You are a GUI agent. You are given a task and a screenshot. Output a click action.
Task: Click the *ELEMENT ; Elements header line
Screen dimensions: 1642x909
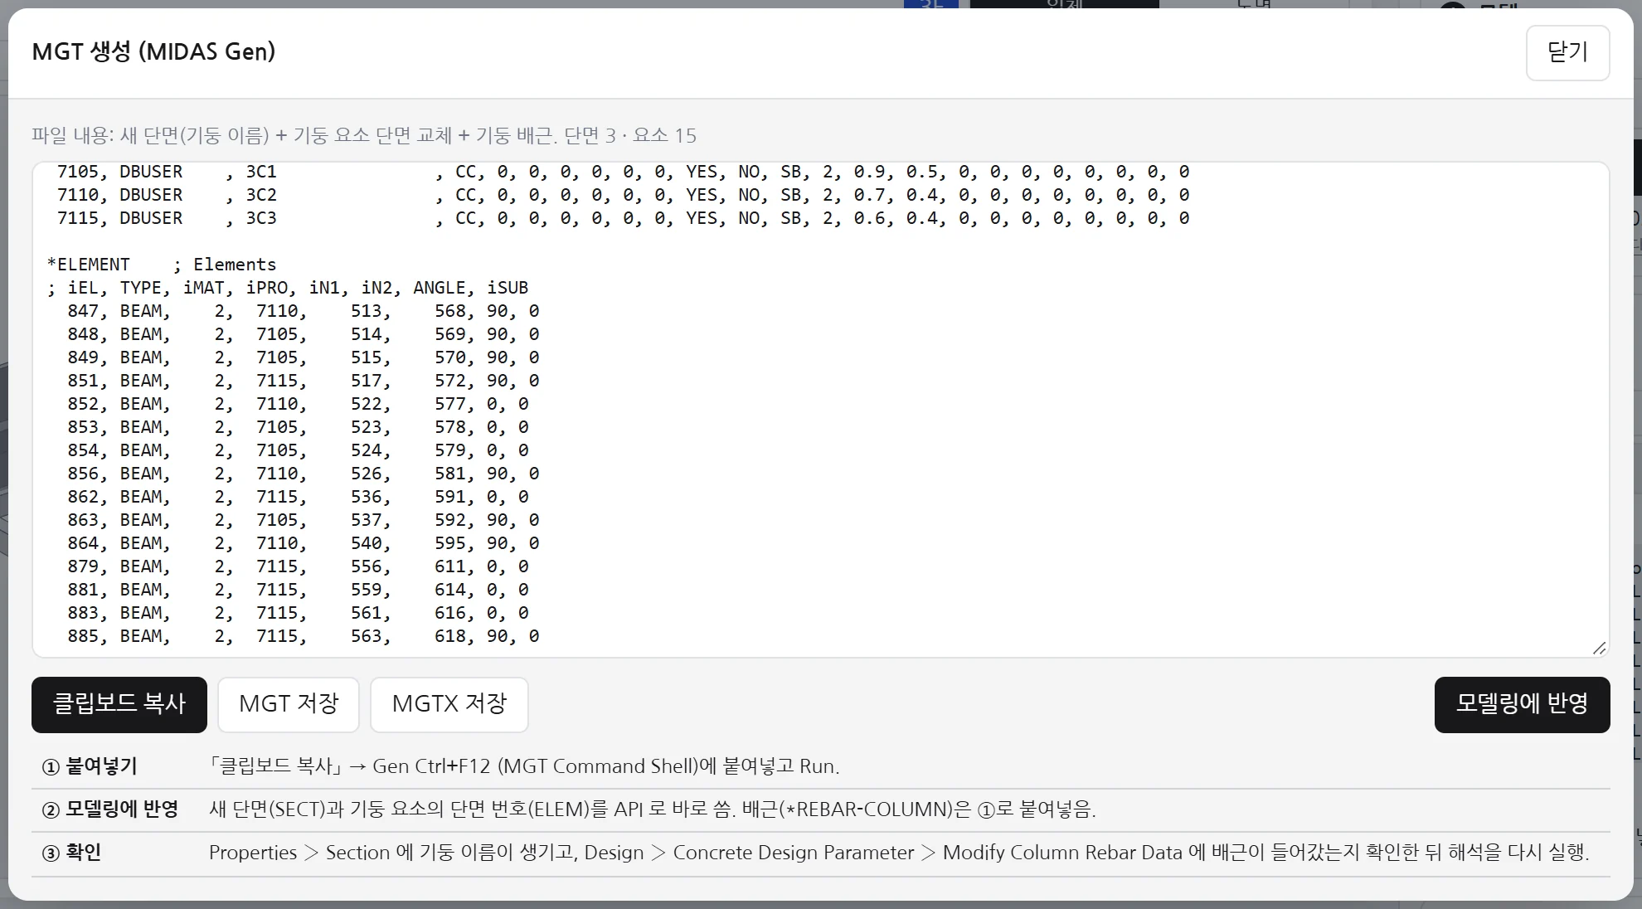tap(162, 265)
